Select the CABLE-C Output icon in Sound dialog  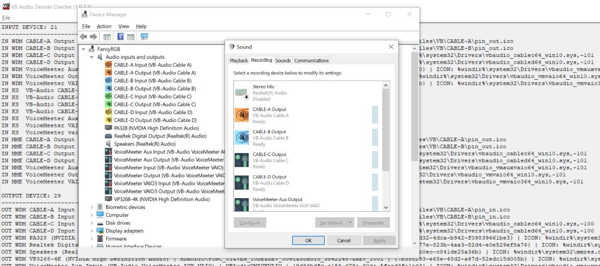click(x=242, y=160)
